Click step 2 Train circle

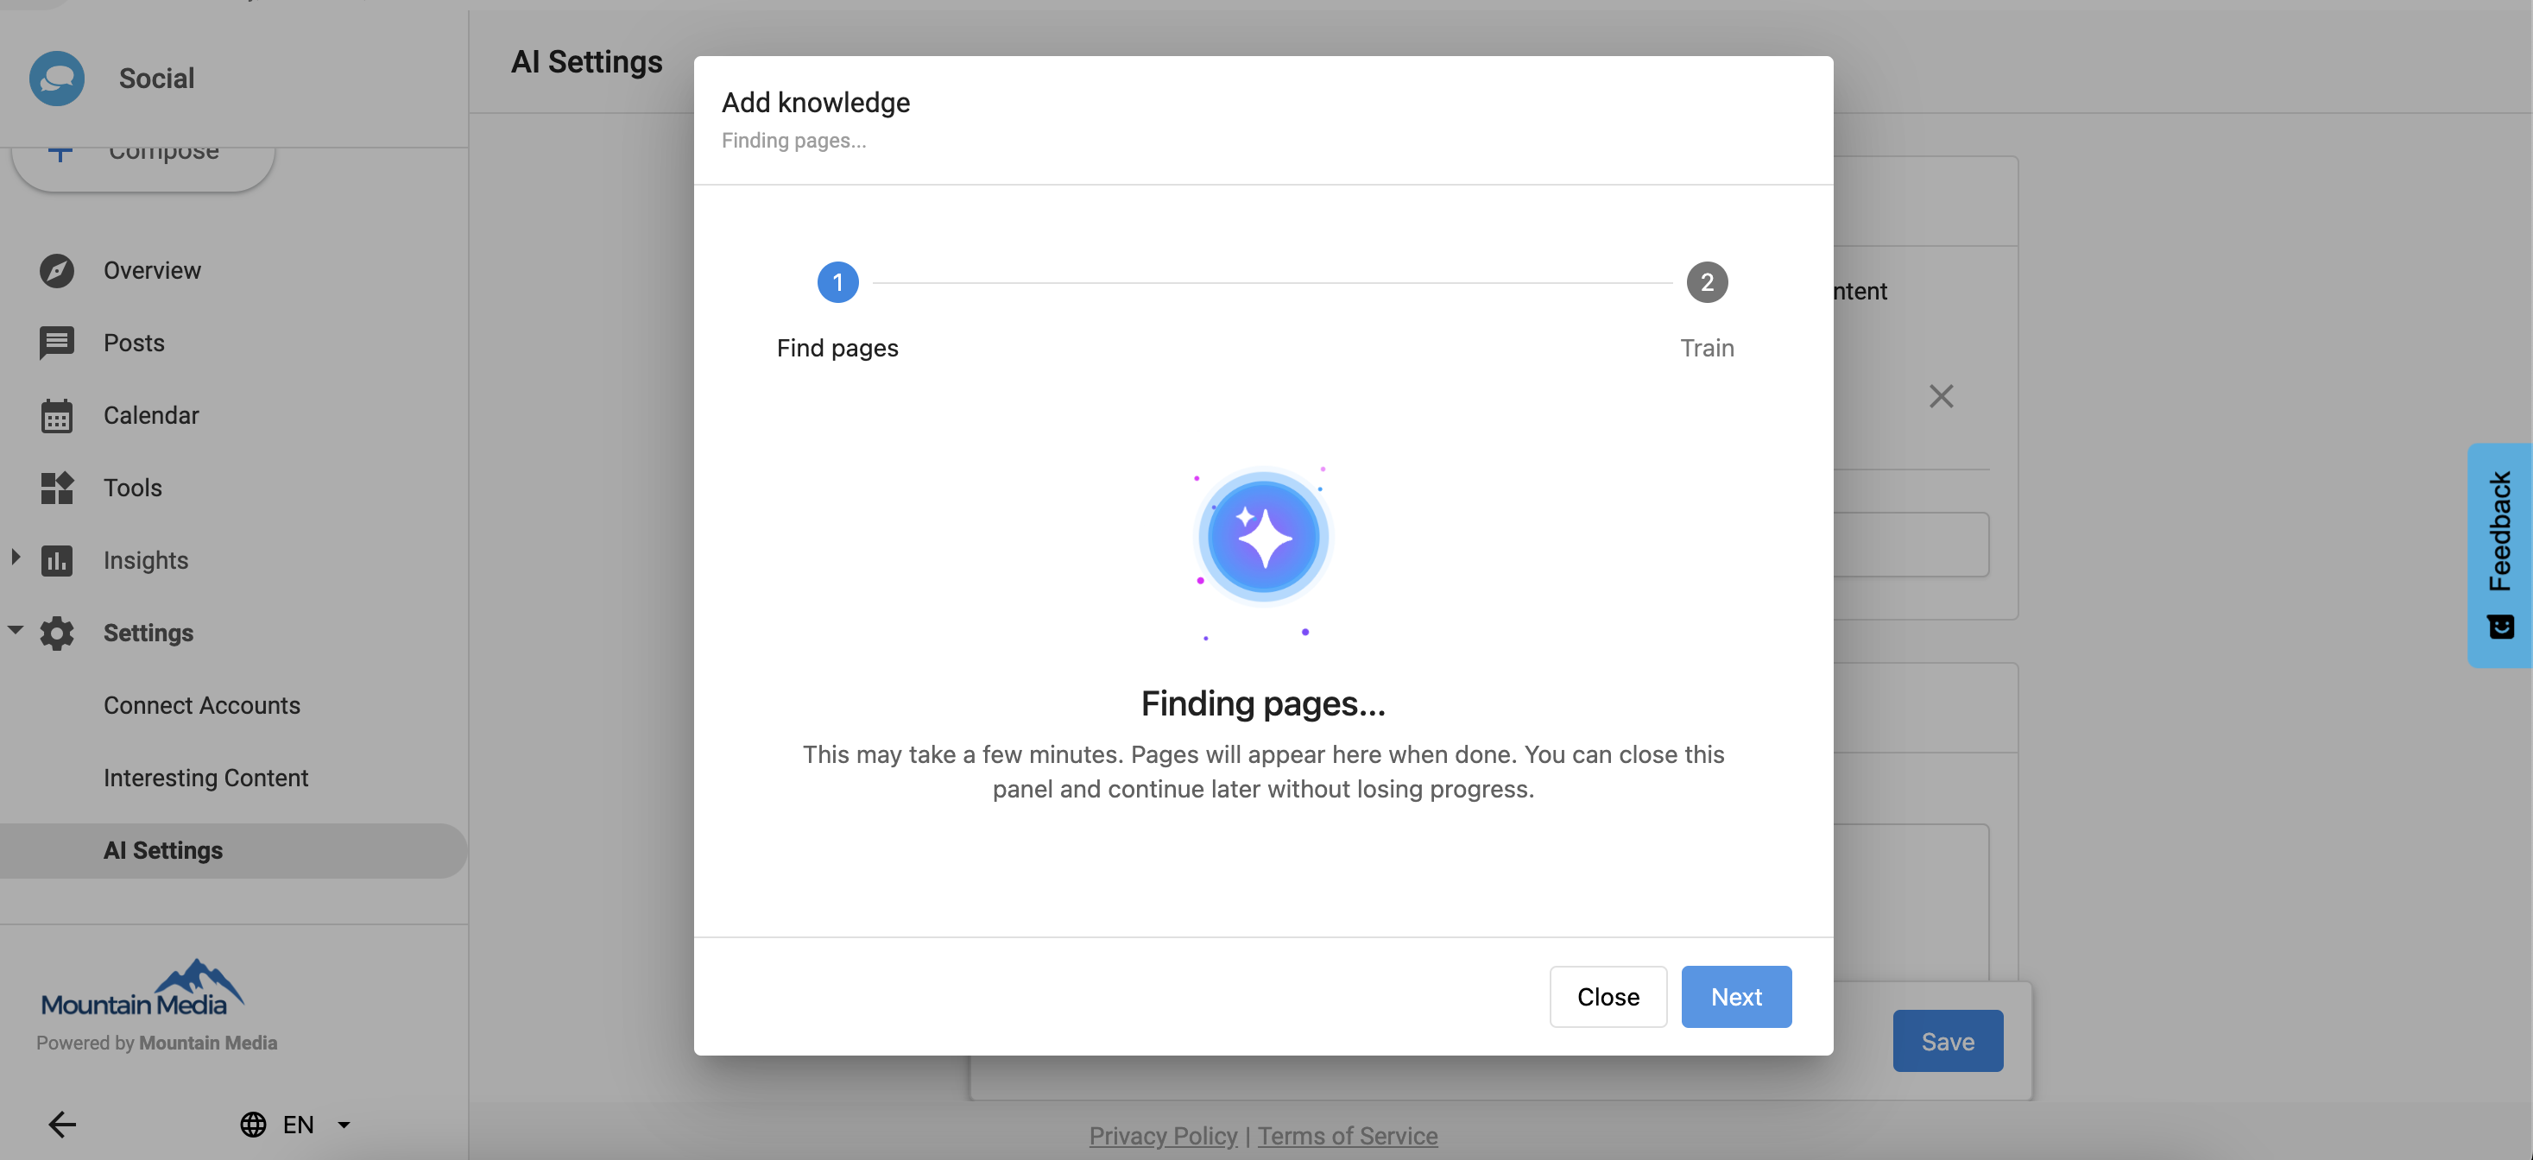[x=1707, y=283]
